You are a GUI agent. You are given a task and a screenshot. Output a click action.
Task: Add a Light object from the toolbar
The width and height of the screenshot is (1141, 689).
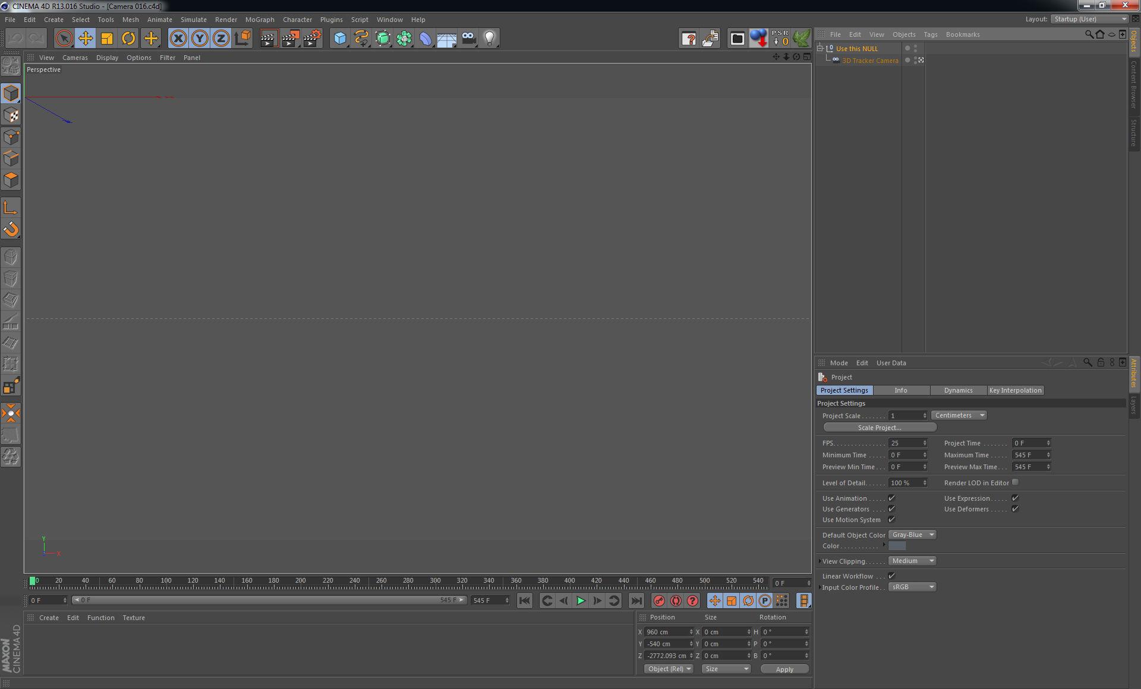coord(489,37)
